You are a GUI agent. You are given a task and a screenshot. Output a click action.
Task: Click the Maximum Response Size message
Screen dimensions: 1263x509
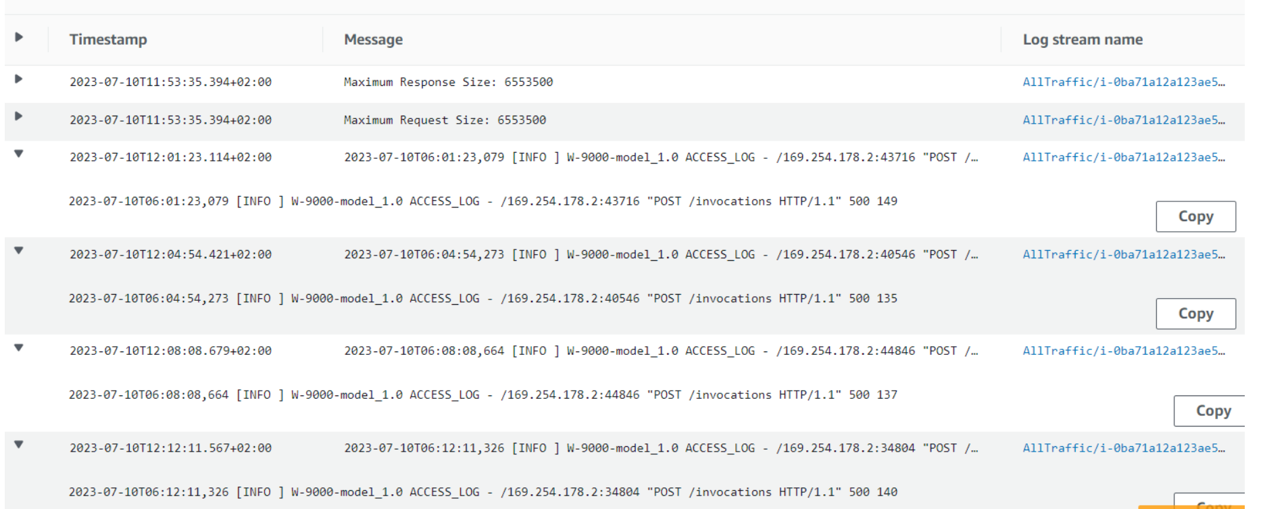tap(448, 81)
